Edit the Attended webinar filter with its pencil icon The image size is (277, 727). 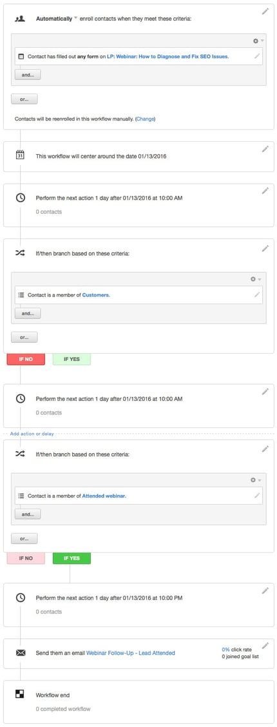tap(257, 496)
